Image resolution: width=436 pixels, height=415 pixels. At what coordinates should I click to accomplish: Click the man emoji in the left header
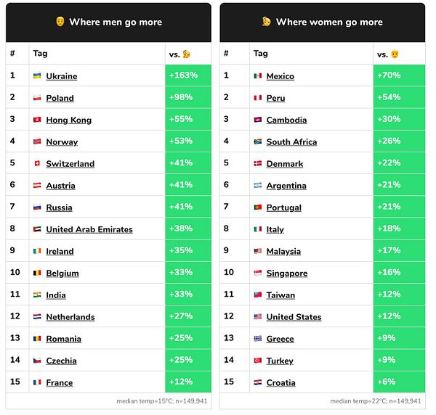60,21
